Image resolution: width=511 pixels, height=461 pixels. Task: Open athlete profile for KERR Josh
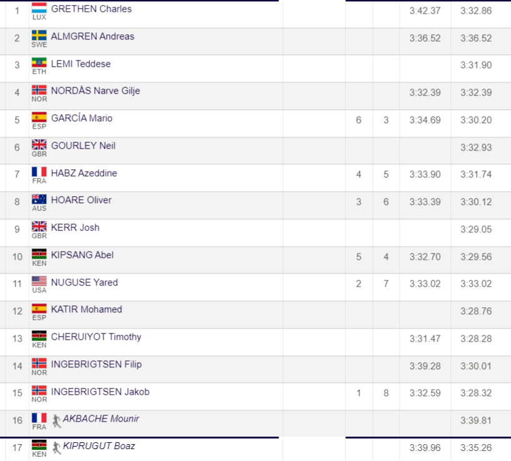tap(75, 227)
